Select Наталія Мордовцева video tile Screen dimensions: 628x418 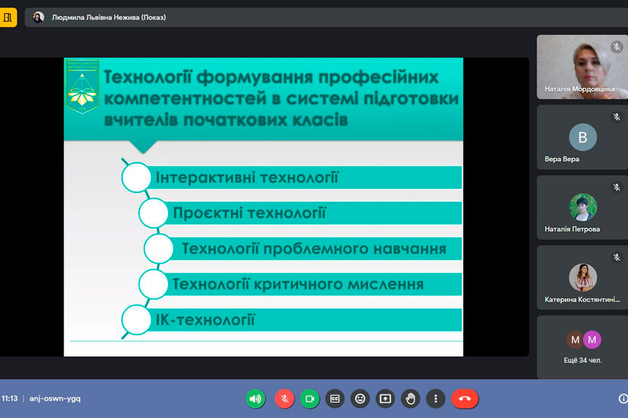pyautogui.click(x=583, y=67)
